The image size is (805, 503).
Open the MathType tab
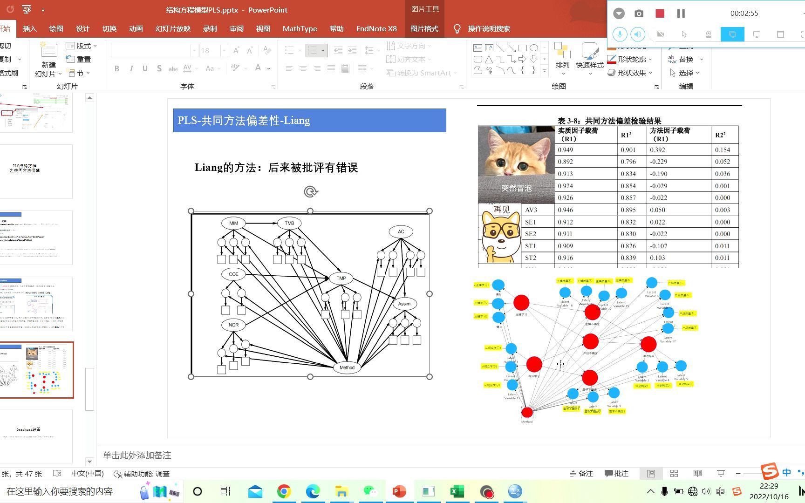pos(300,28)
